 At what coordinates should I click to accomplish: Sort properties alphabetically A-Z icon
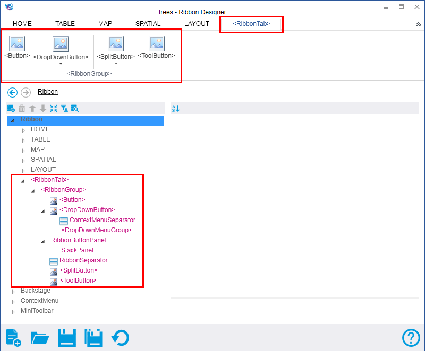[176, 109]
